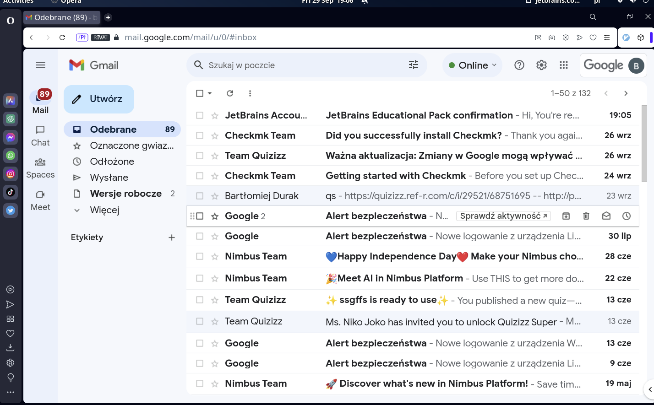Viewport: 654px width, 405px height.
Task: Add new label with plus button
Action: [172, 238]
